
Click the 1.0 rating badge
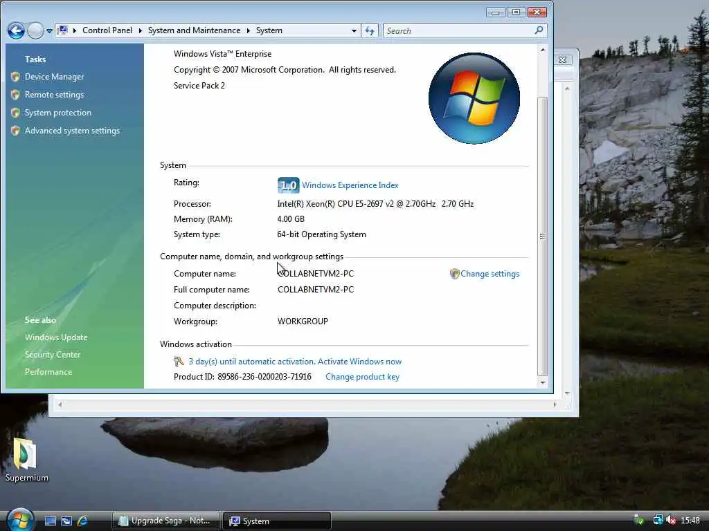288,185
